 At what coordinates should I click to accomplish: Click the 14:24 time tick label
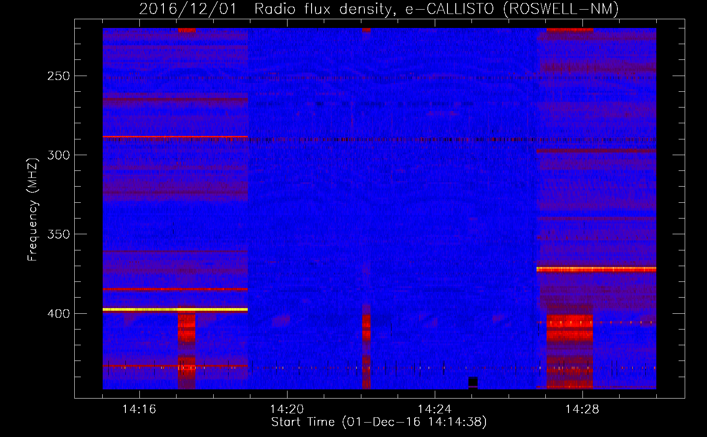[434, 409]
